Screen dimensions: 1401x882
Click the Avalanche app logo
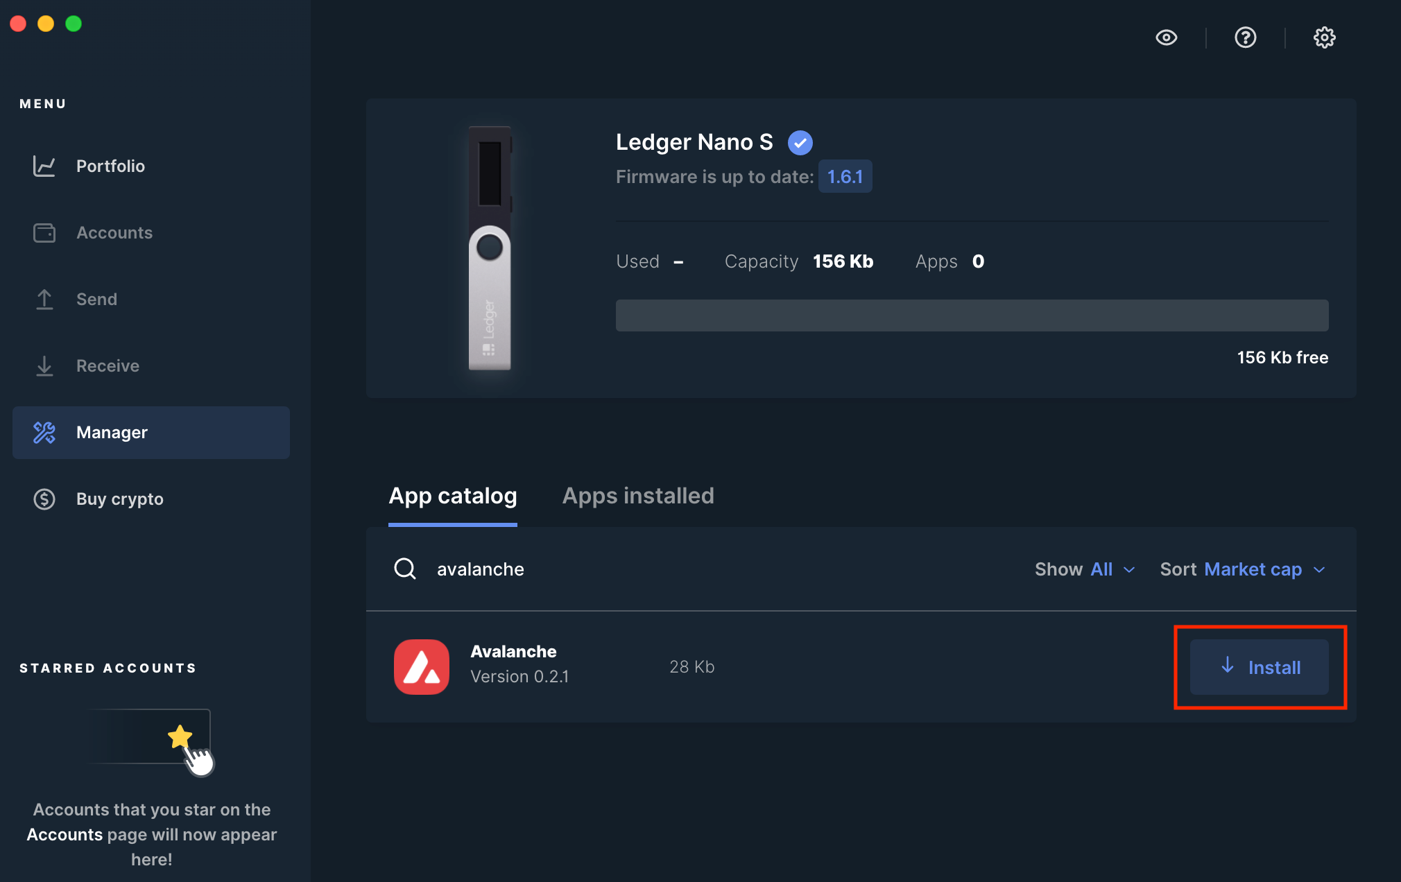tap(421, 666)
